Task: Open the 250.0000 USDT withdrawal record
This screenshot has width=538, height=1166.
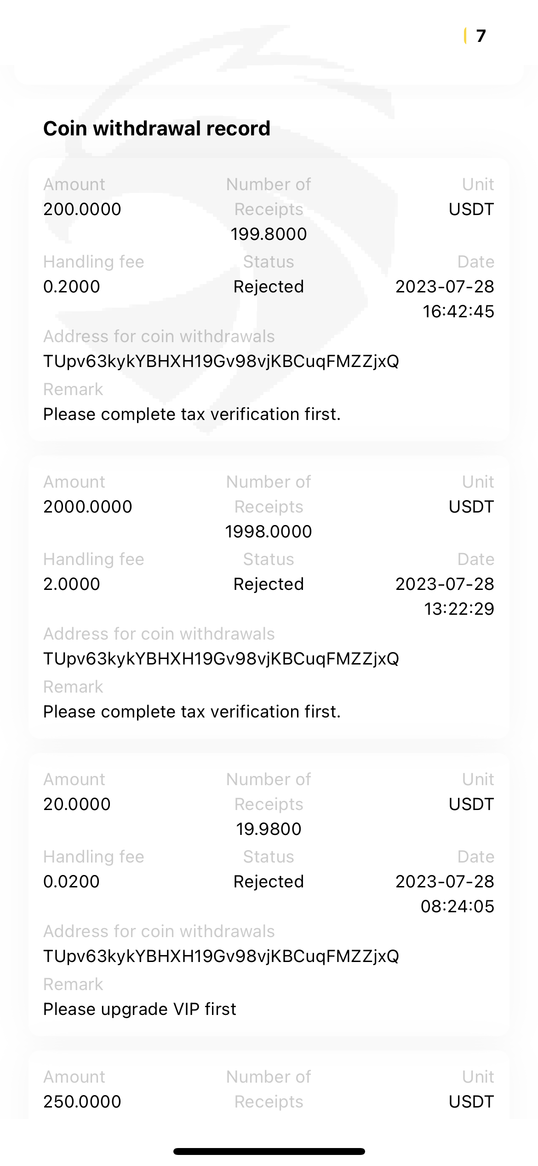Action: click(x=82, y=1102)
